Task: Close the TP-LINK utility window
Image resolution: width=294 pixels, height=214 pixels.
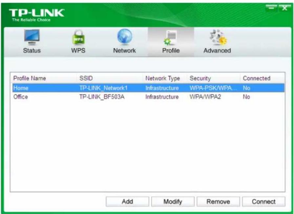Action: tap(284, 8)
